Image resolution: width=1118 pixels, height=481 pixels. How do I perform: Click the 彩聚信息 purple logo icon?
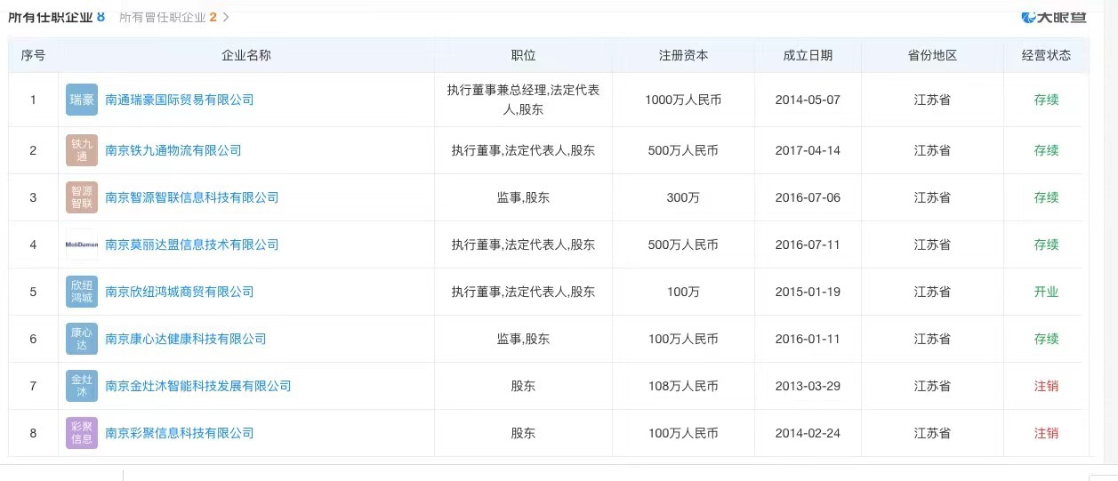click(x=82, y=433)
